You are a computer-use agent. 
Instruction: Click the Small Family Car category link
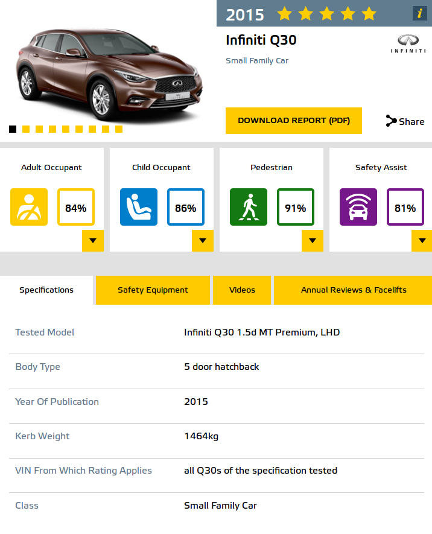click(x=257, y=60)
